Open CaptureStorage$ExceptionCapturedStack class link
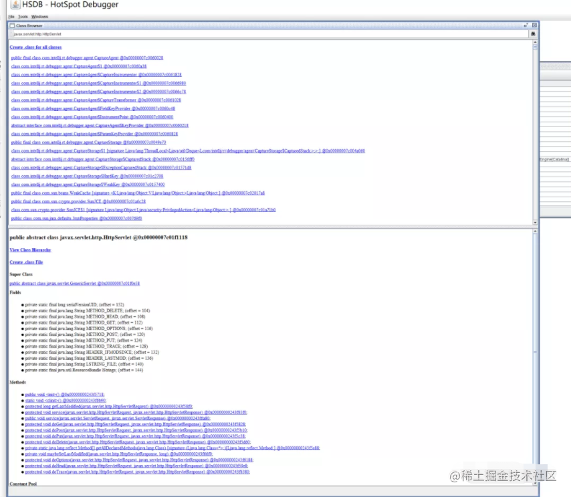 (x=101, y=168)
